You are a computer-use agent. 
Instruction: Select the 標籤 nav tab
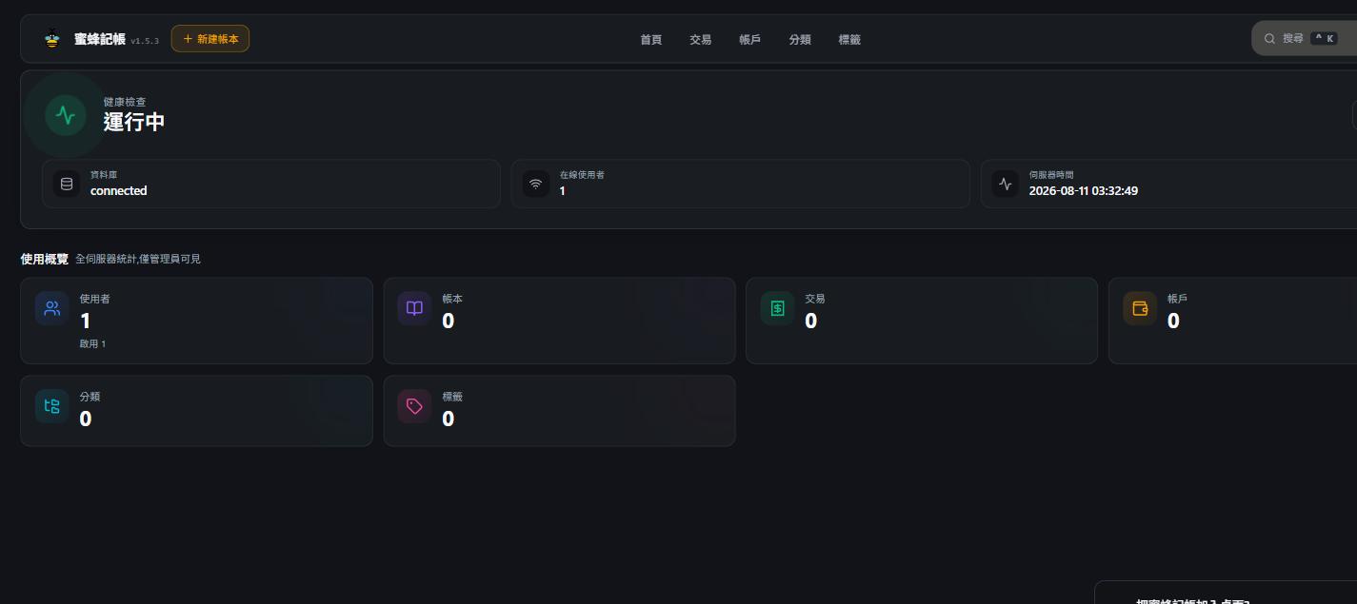[x=849, y=40]
